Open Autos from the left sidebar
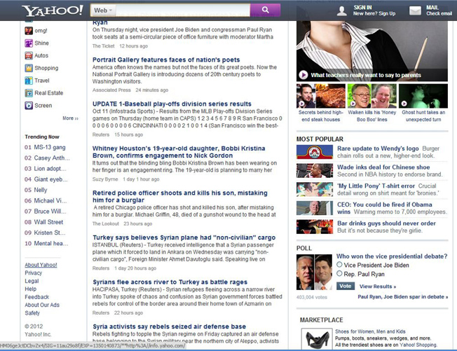This screenshot has width=457, height=351. click(x=41, y=55)
